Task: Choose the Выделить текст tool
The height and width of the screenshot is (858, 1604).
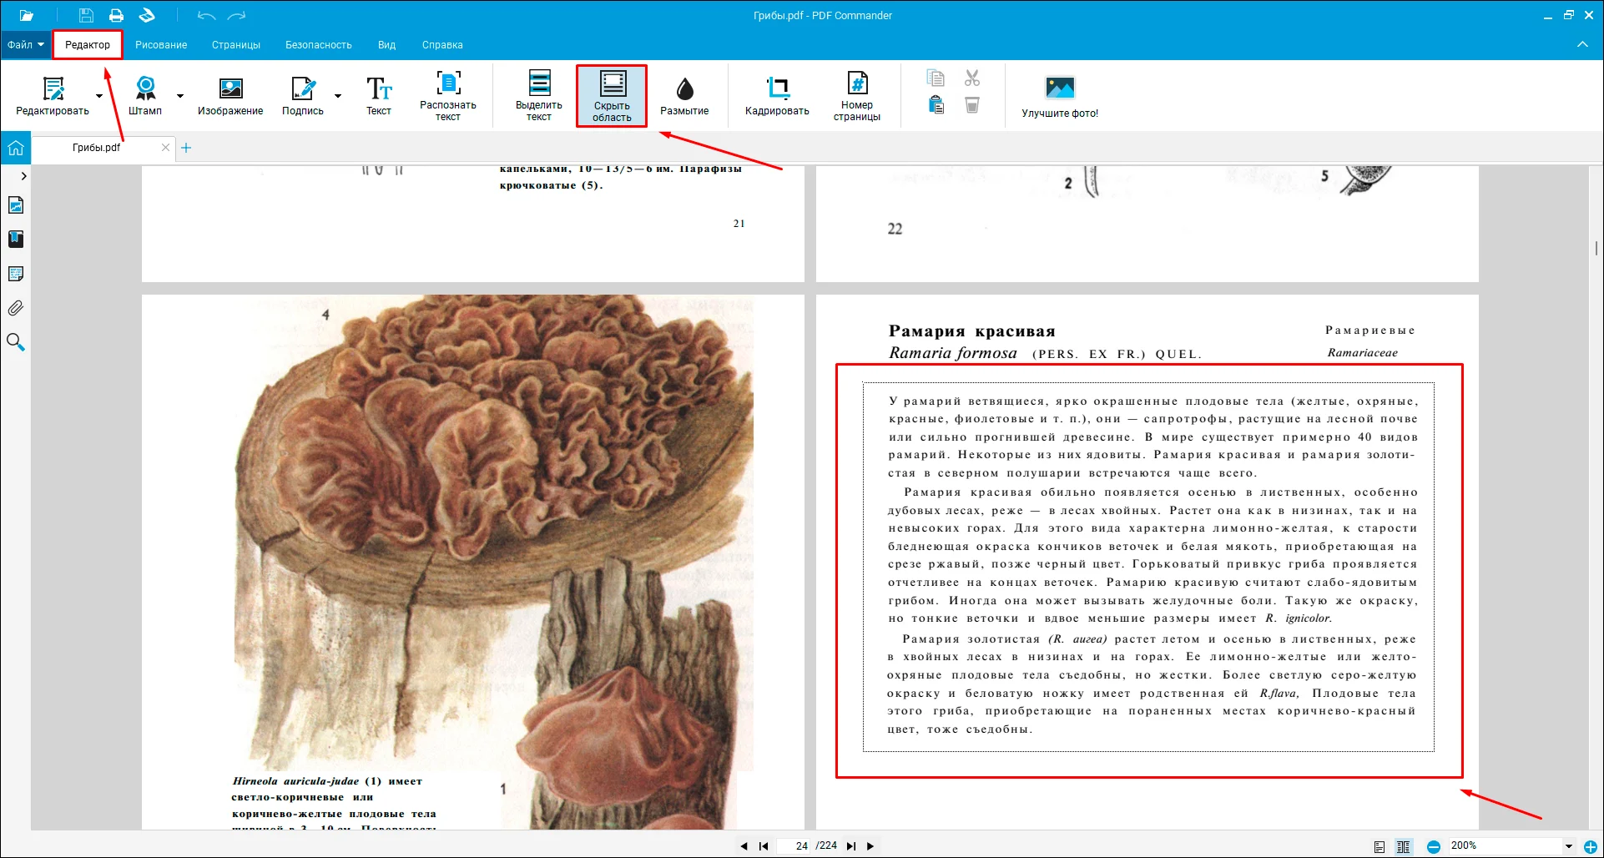Action: [539, 96]
